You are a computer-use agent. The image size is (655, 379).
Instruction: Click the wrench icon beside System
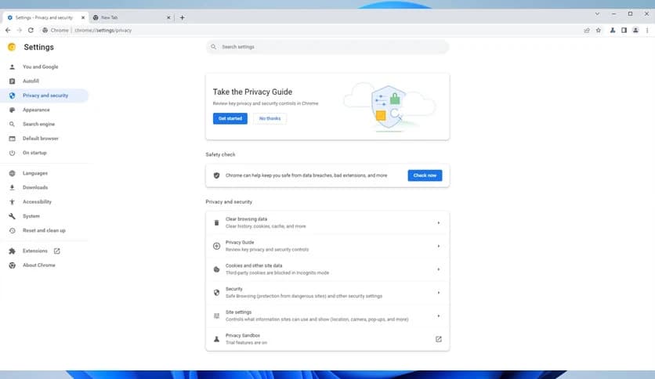click(12, 216)
